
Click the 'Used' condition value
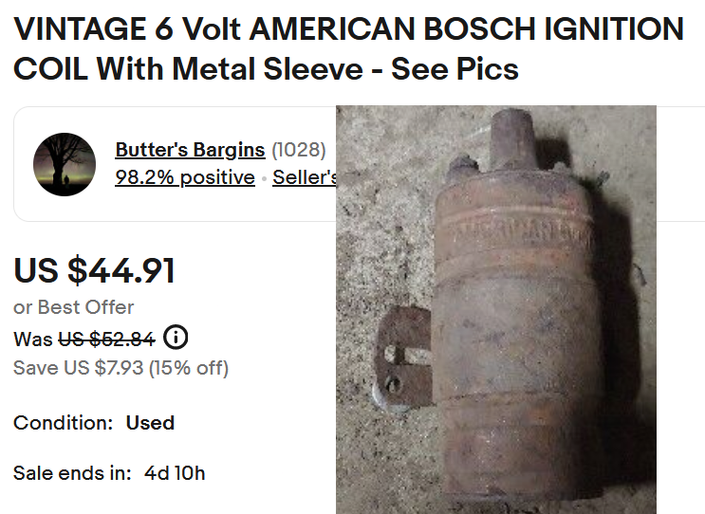[150, 423]
